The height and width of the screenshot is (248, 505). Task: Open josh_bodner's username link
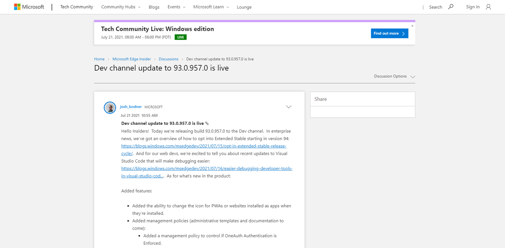[x=131, y=107]
